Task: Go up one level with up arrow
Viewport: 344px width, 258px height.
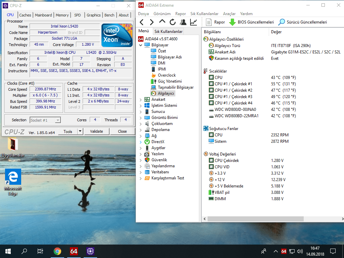Action: tap(162, 22)
